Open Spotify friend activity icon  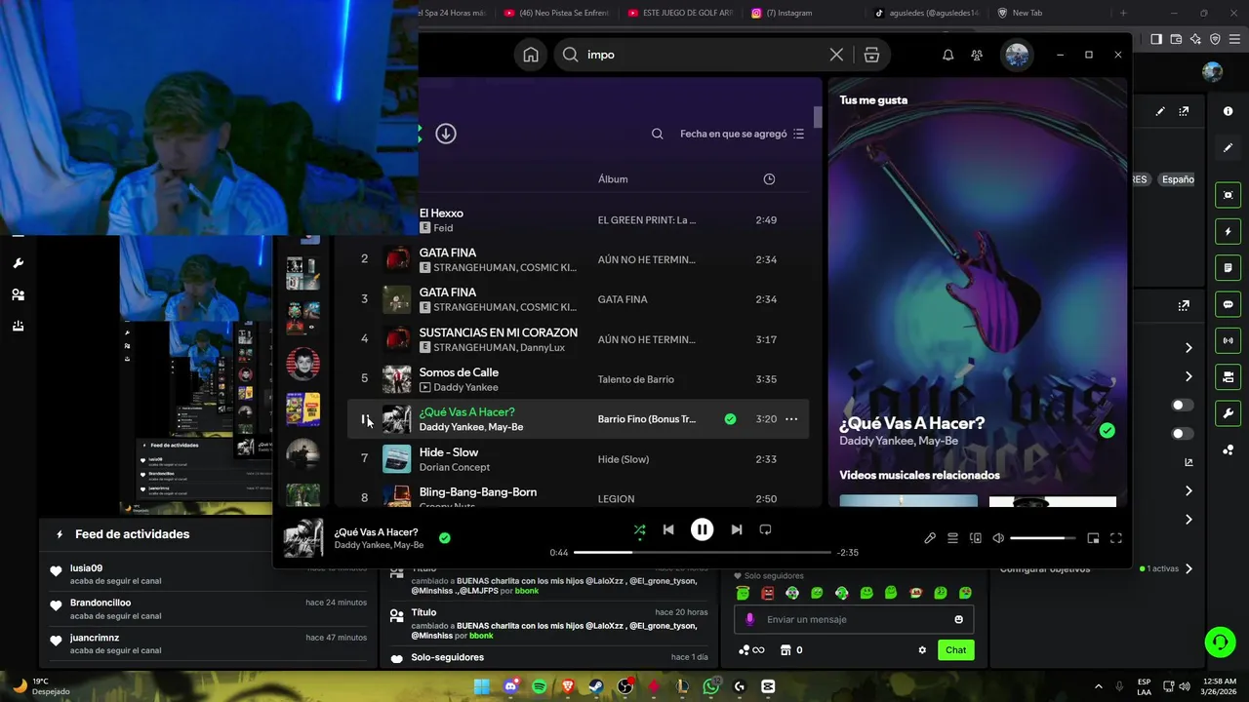point(977,55)
